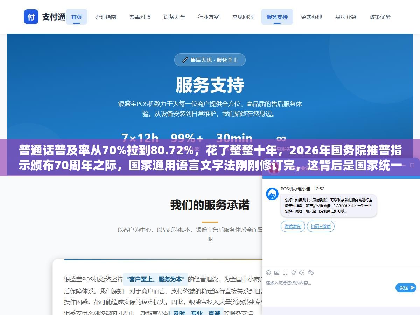This screenshot has height=315, width=420.
Task: Open the 办理指南 navigation item
Action: (105, 17)
